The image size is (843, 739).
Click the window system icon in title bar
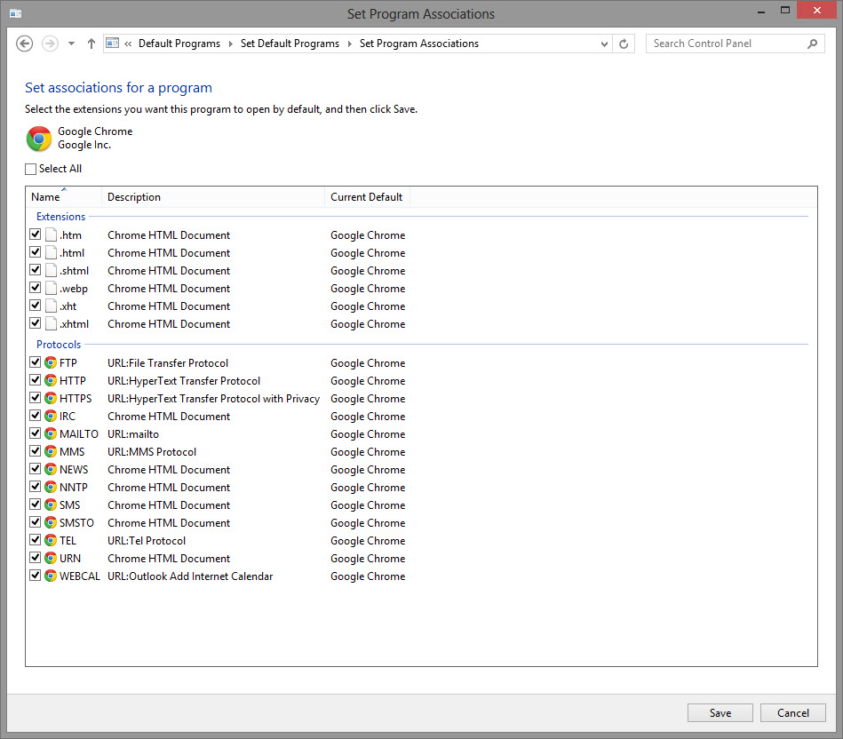coord(16,13)
